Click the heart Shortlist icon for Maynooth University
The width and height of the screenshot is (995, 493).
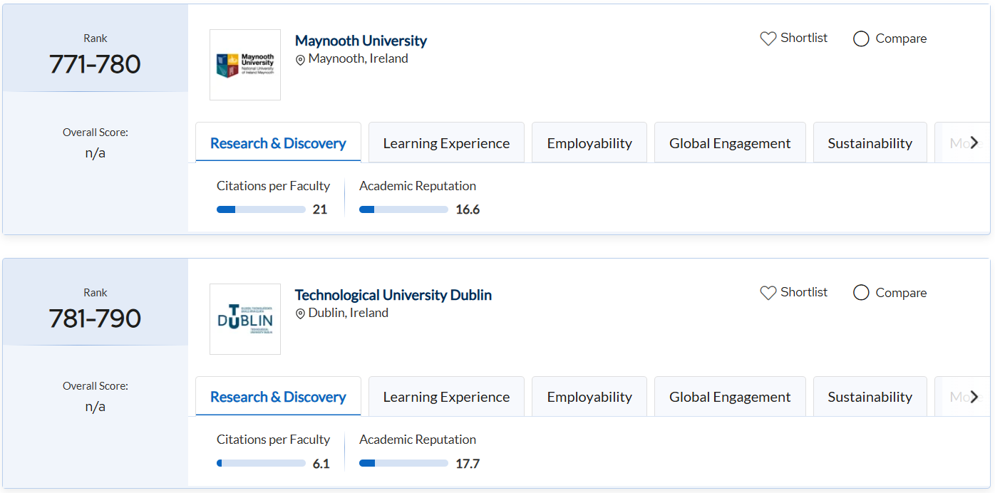click(x=768, y=38)
